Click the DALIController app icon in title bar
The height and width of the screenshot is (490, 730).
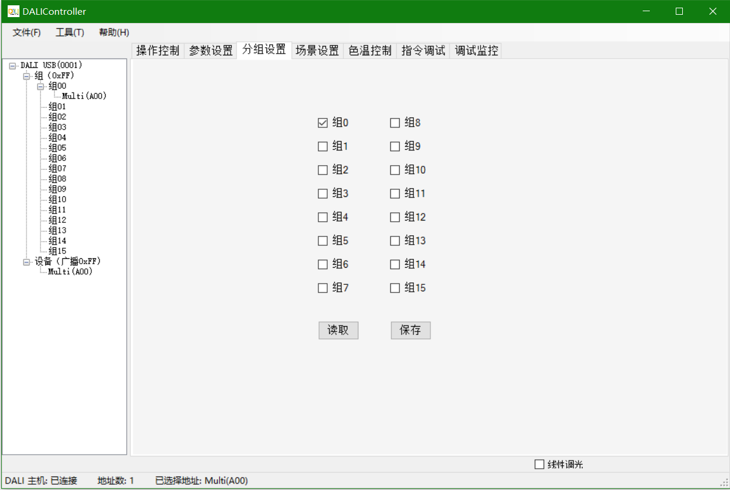13,11
